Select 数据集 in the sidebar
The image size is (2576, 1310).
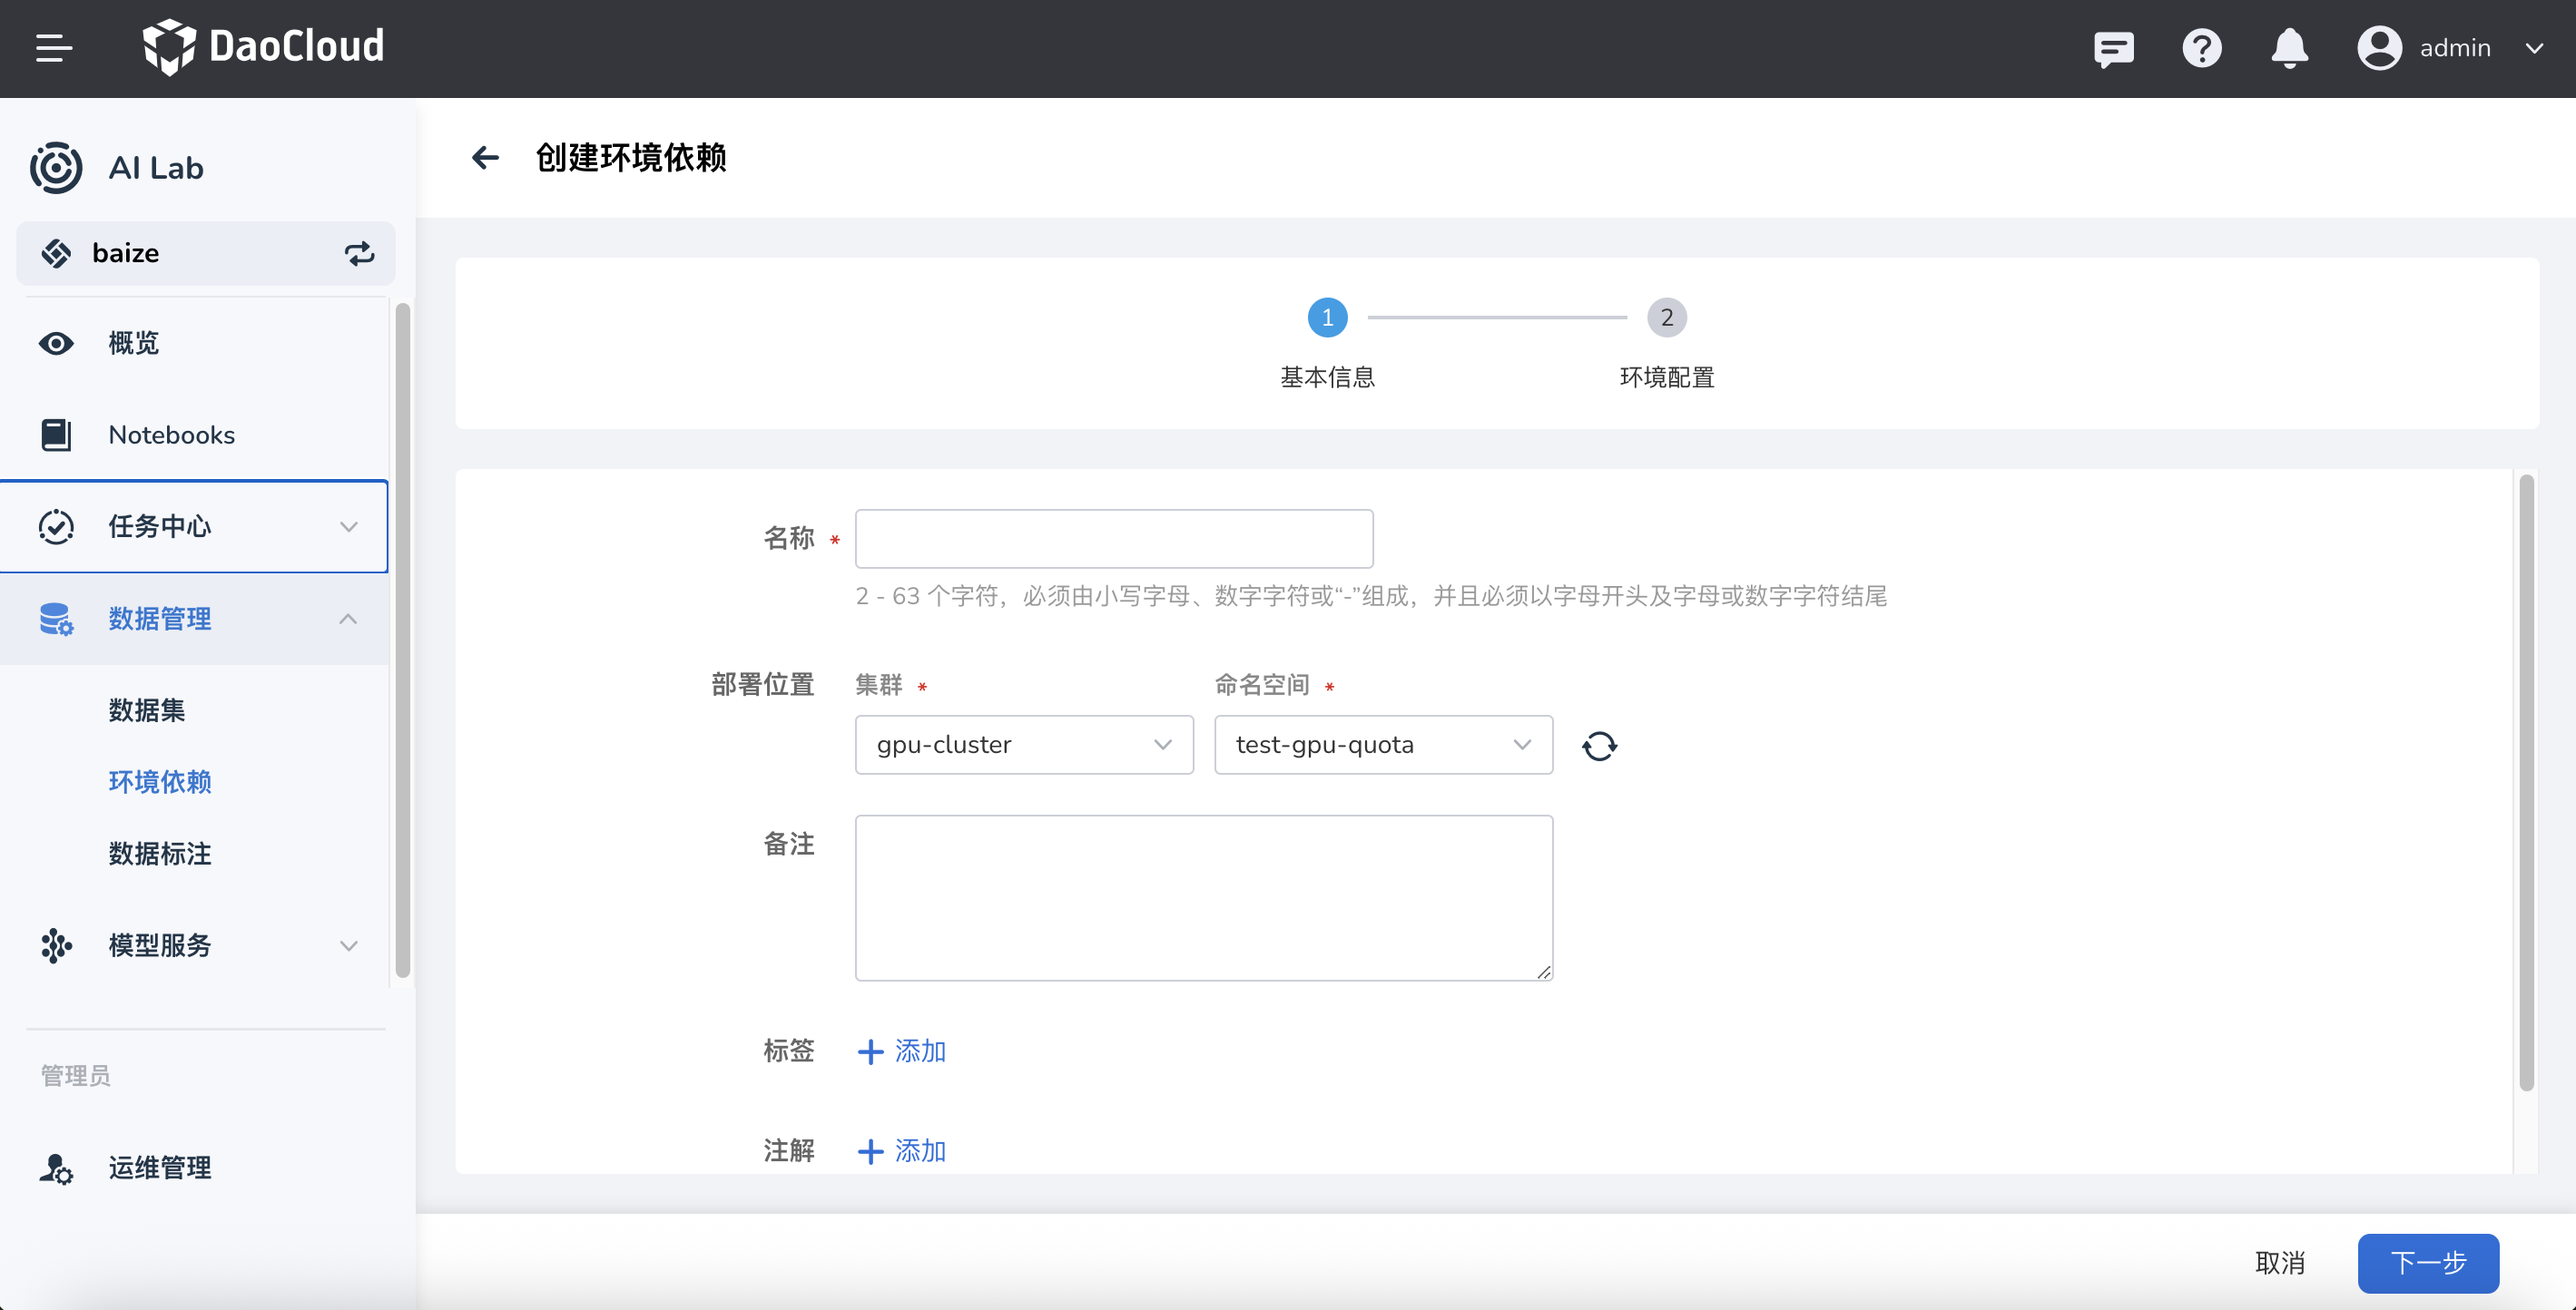[x=146, y=710]
